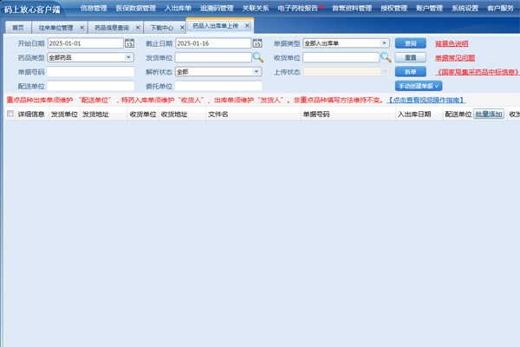Switch to the 首页 tab

click(x=18, y=28)
